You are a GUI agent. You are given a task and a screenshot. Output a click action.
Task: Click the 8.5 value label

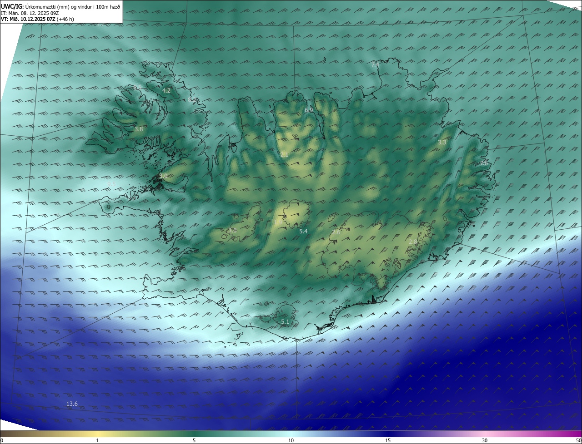point(137,87)
